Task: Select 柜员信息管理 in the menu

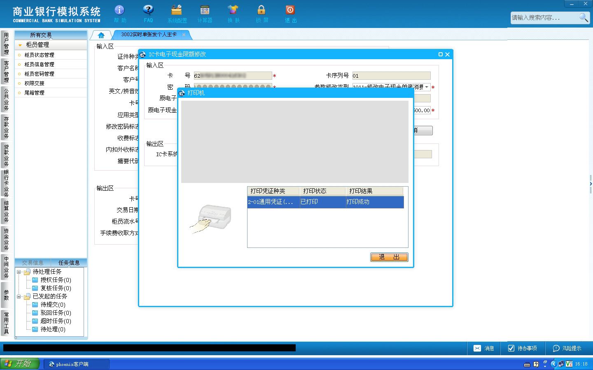Action: pos(39,64)
